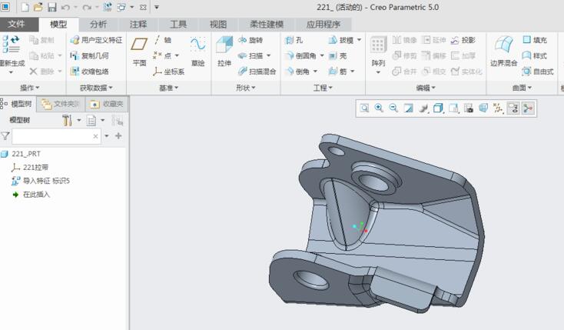Click the Repaint icon in graphics toolbar

tap(409, 108)
